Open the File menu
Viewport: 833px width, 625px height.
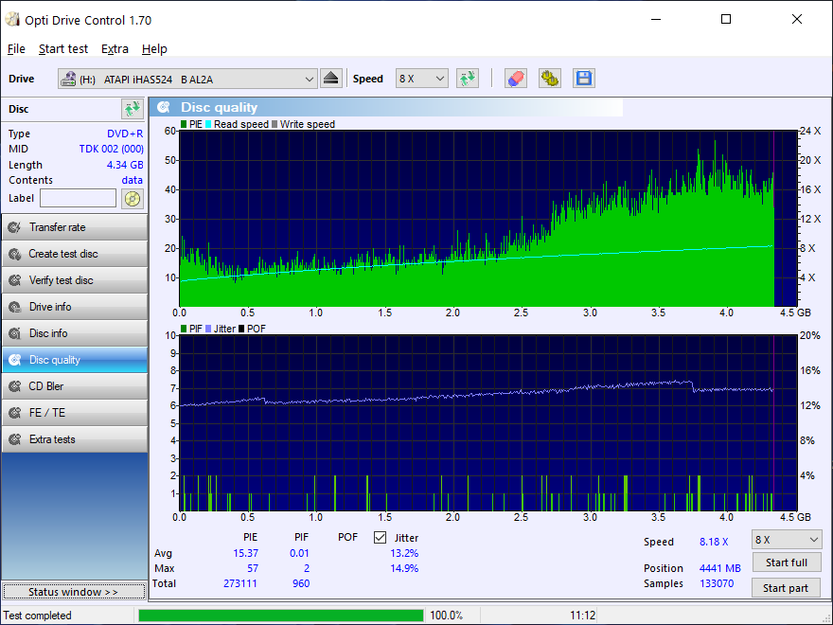tap(16, 48)
